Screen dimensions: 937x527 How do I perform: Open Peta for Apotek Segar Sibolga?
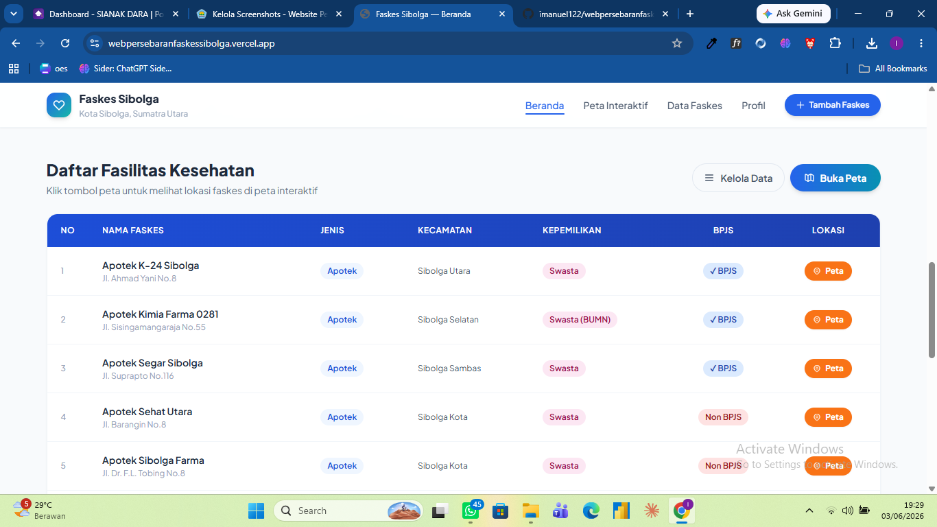[x=828, y=368]
